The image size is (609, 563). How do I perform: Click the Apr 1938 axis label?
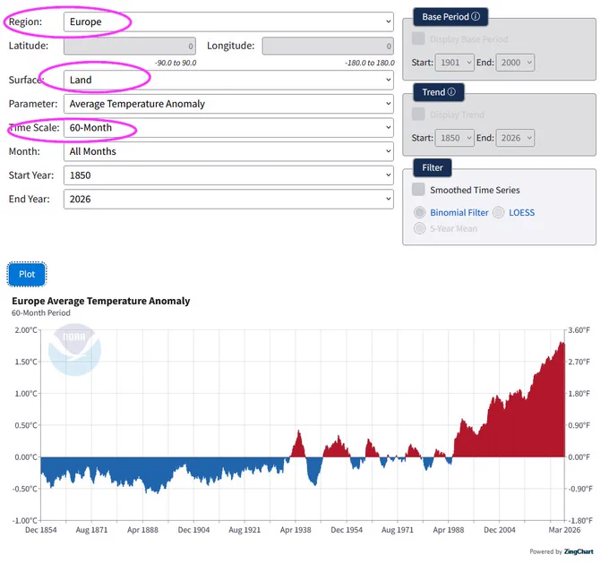coord(296,530)
